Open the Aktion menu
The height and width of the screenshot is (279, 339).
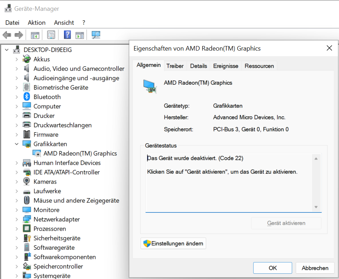pyautogui.click(x=37, y=22)
